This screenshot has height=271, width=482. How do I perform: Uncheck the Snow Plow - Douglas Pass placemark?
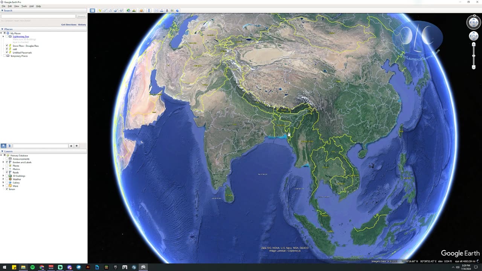tap(7, 46)
